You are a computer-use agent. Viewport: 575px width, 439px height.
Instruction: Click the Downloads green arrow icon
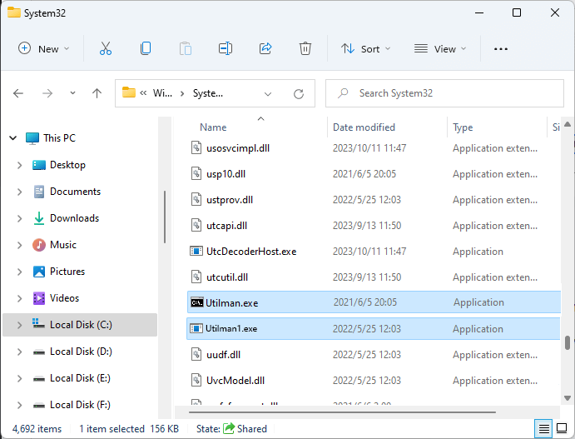tap(39, 218)
